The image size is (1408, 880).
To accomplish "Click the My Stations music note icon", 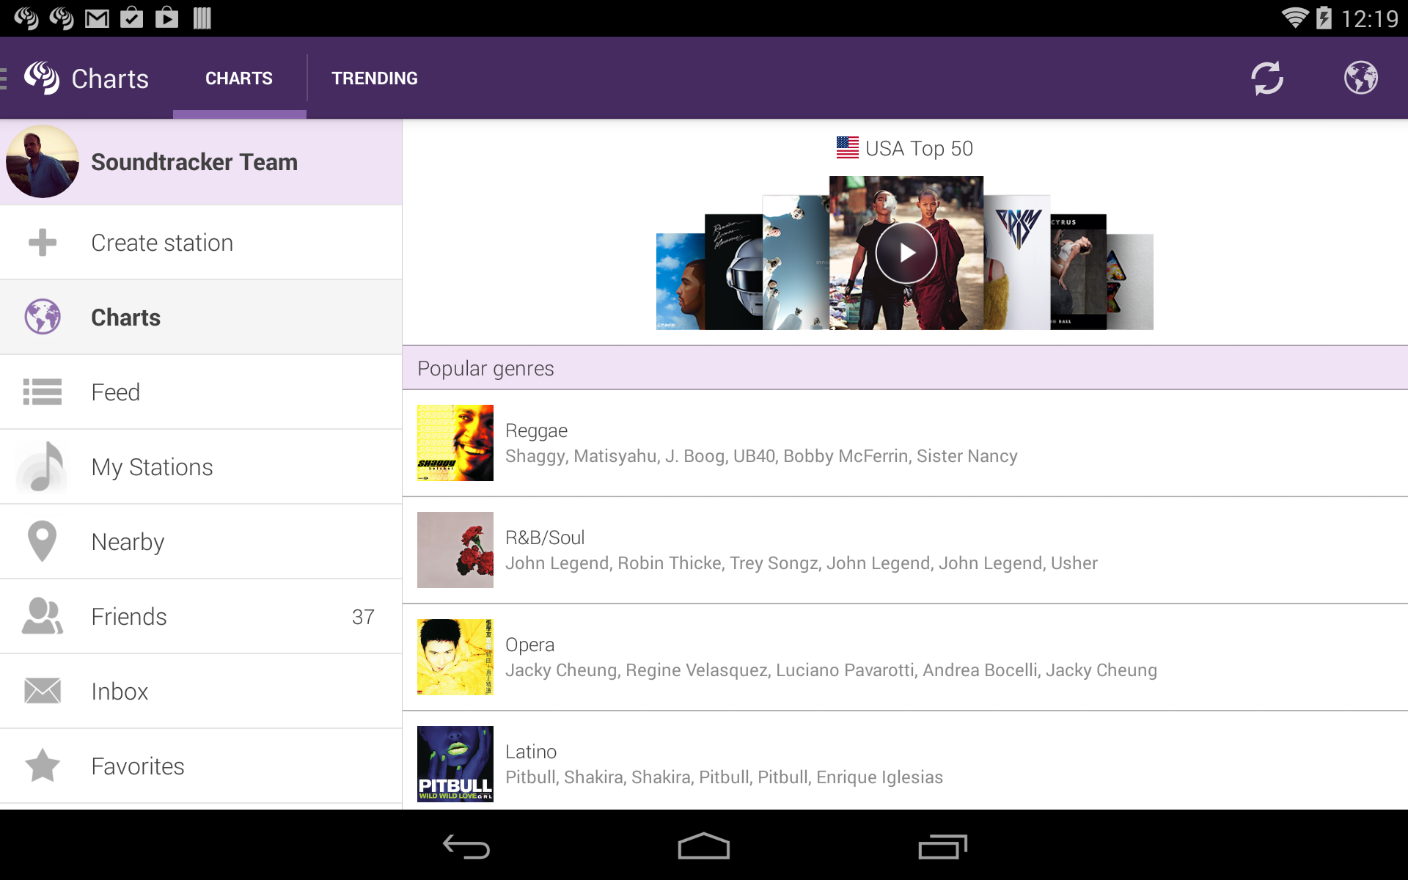I will coord(43,467).
